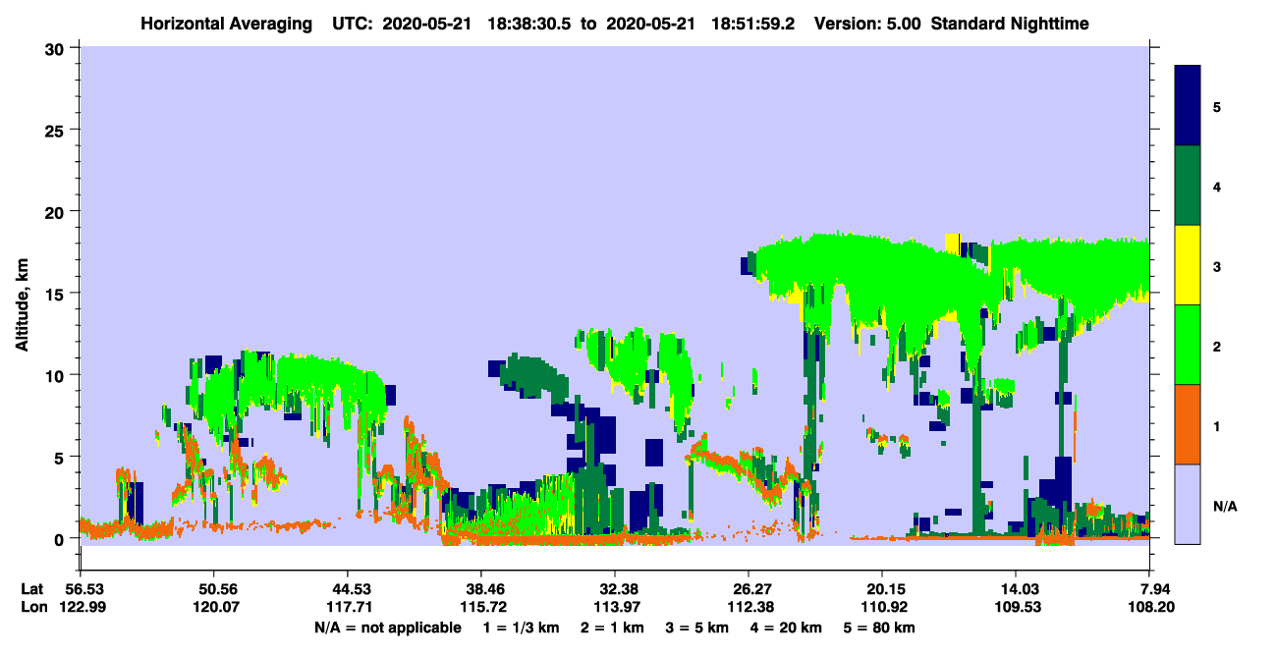The height and width of the screenshot is (655, 1277).
Task: Click the yellow colorbar segment labeled 3
Action: click(1188, 265)
